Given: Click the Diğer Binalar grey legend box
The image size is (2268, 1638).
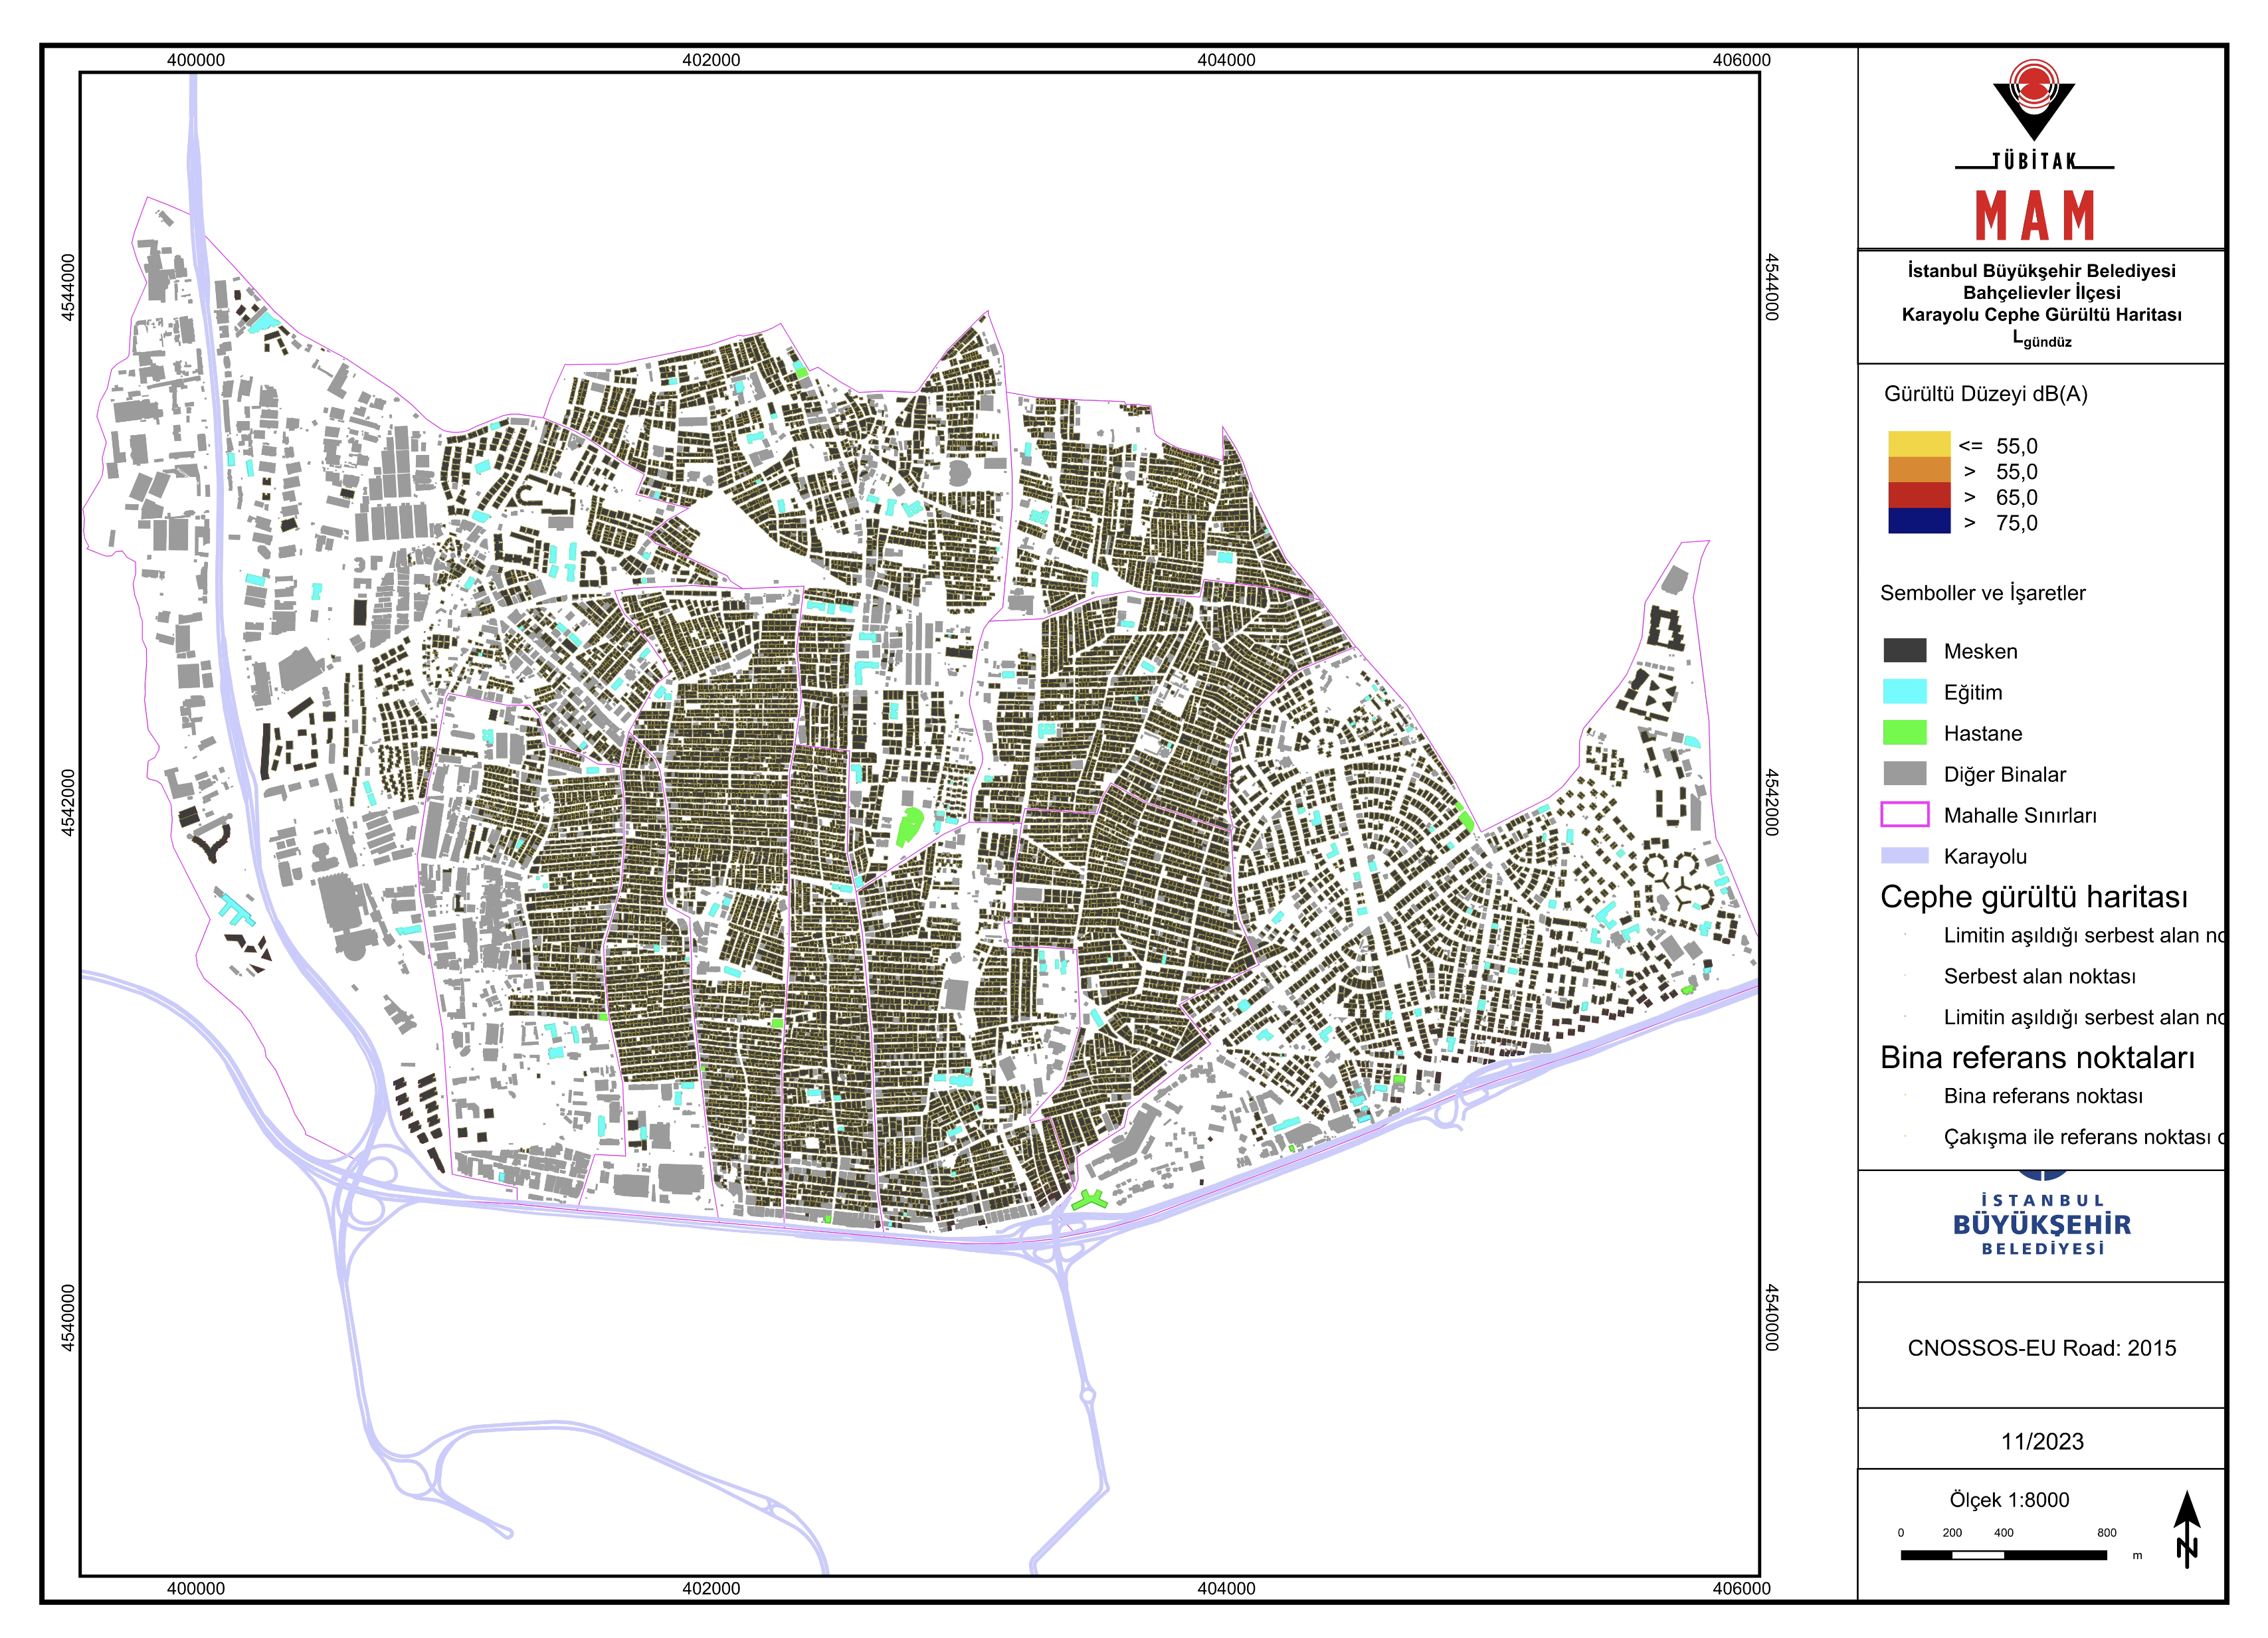Looking at the screenshot, I should [x=1905, y=774].
